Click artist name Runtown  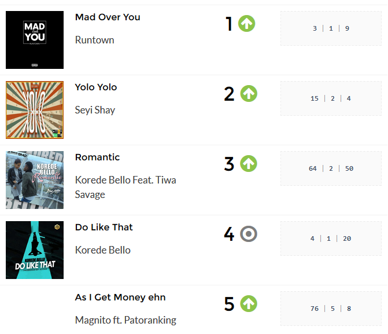pyautogui.click(x=95, y=40)
